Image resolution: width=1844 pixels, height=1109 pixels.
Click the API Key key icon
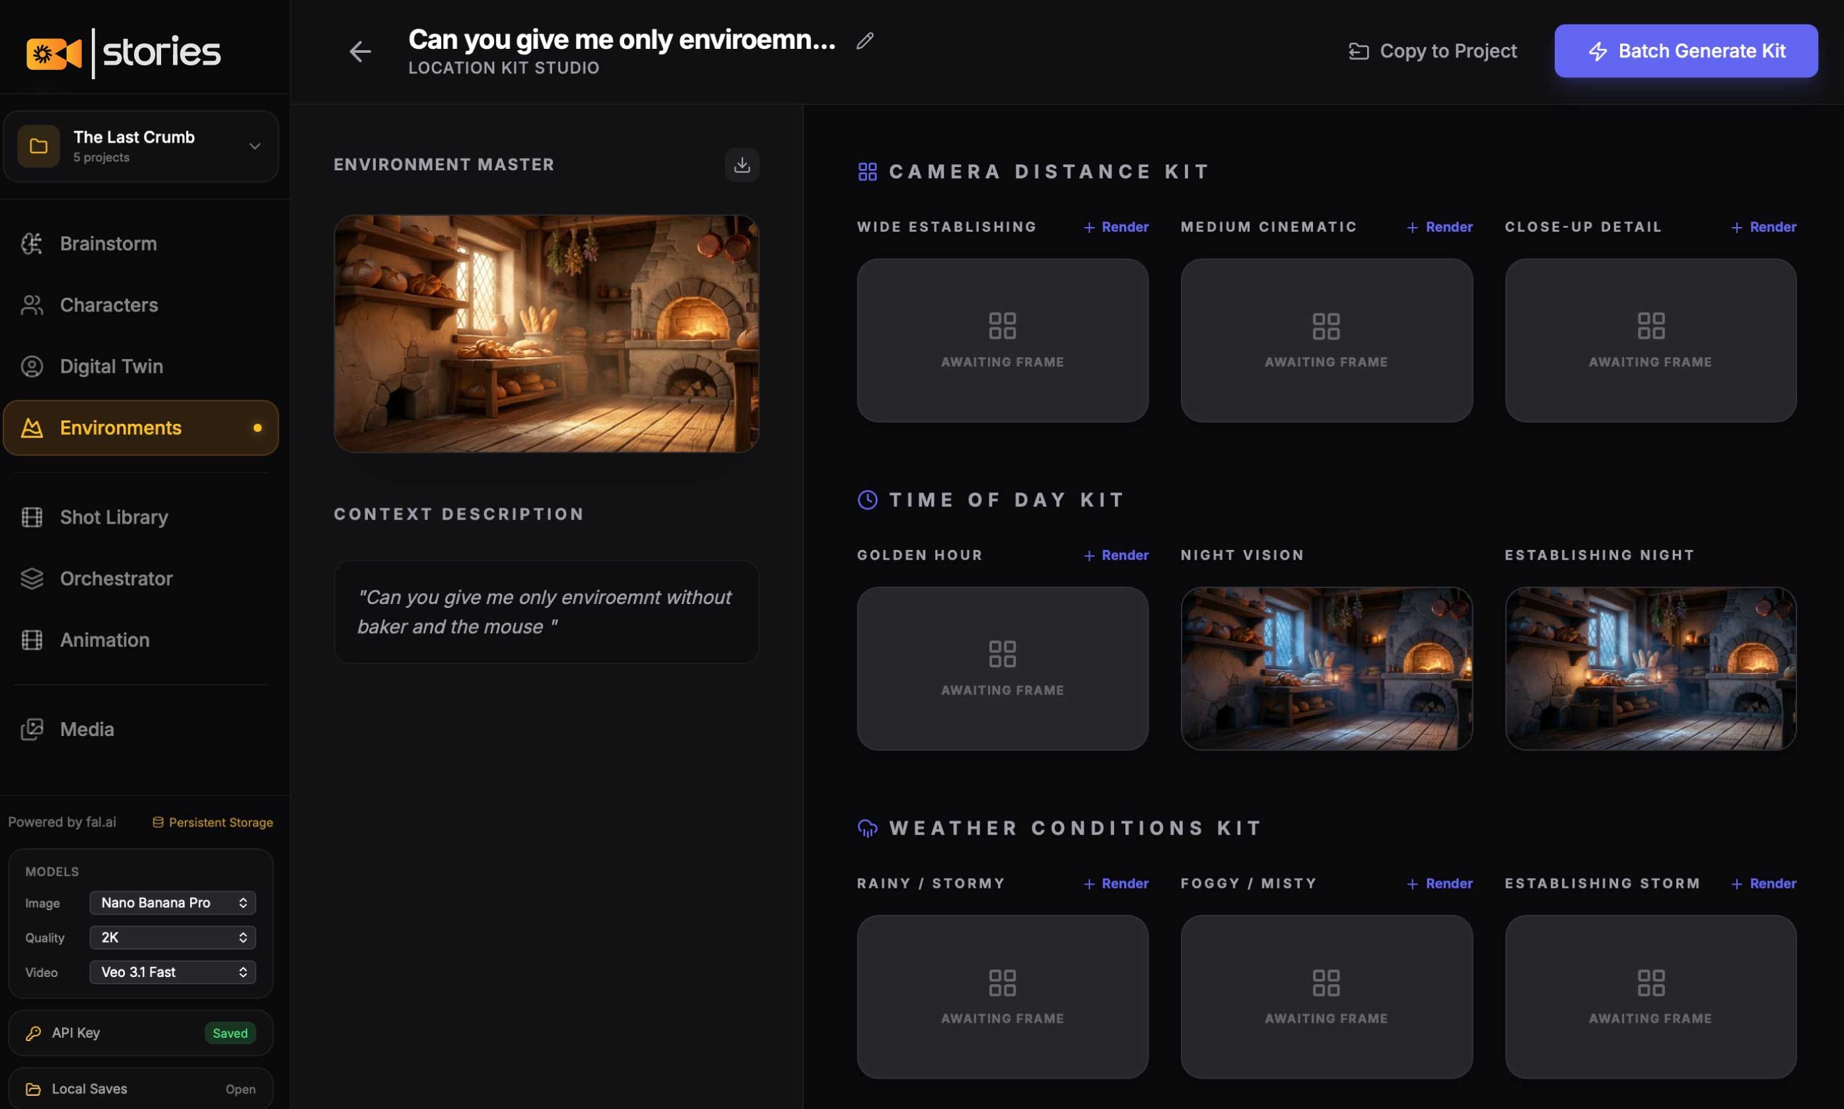point(33,1033)
